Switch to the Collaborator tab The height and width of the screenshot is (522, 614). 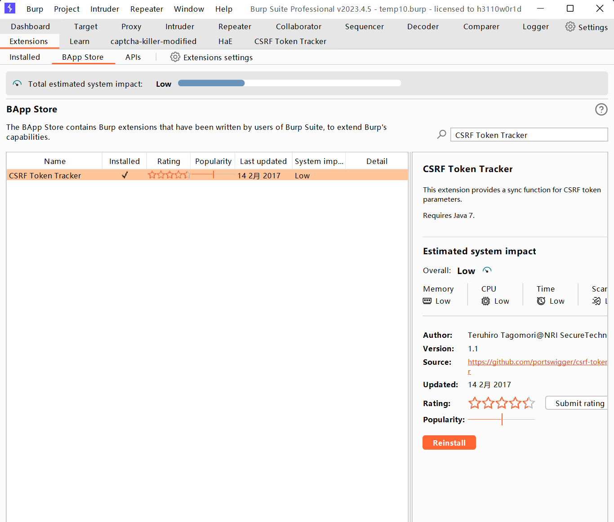tap(298, 27)
